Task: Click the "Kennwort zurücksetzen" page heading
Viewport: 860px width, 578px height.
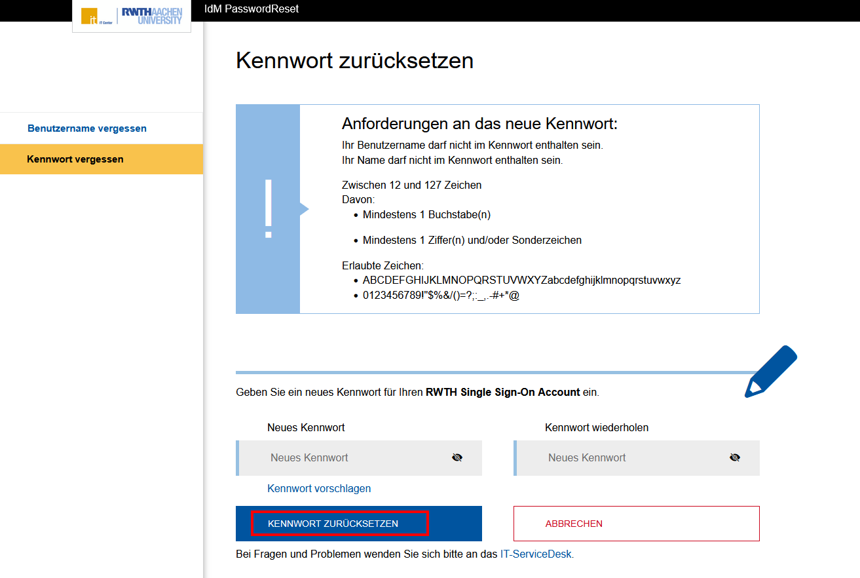Action: tap(354, 60)
